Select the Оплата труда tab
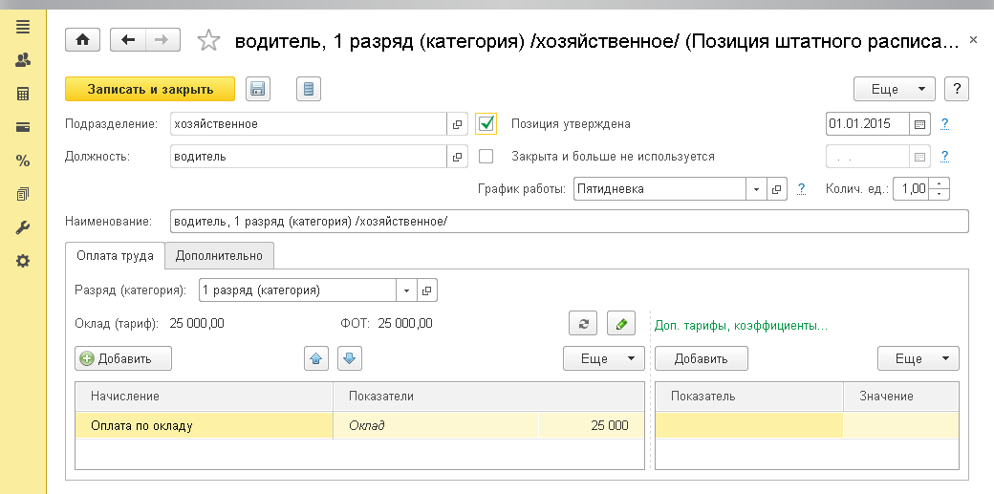The image size is (994, 494). tap(114, 255)
